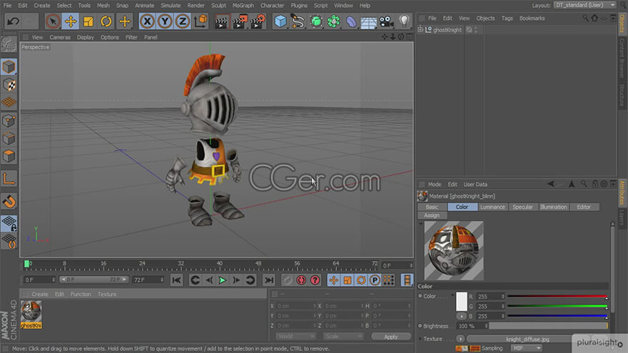Open material manager Create menu
Screen dimensions: 628x353
(40, 294)
